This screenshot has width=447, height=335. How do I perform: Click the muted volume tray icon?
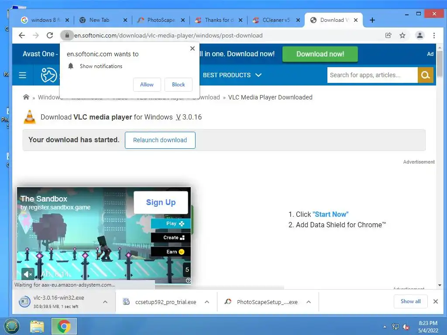(x=406, y=327)
